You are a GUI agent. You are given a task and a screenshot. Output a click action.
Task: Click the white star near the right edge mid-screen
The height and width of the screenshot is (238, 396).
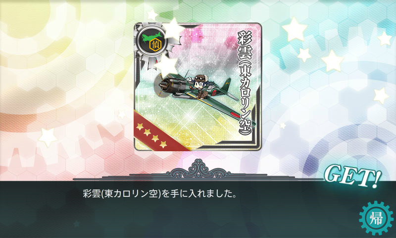click(380, 96)
